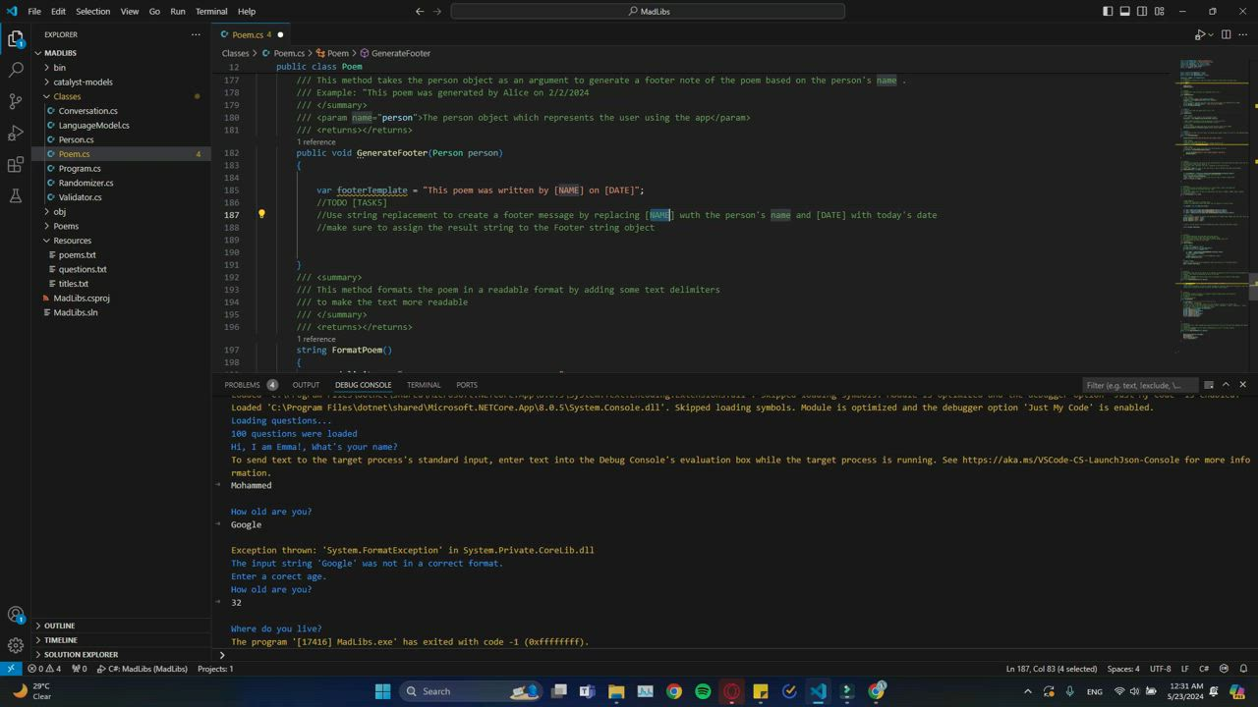Open the Extensions view
The width and height of the screenshot is (1258, 707).
[x=16, y=164]
